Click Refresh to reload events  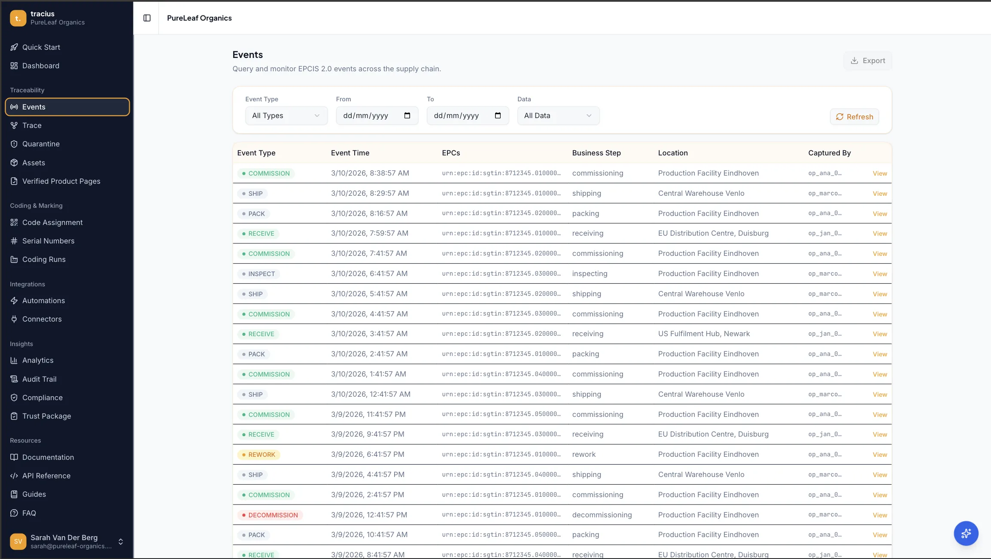pos(854,116)
